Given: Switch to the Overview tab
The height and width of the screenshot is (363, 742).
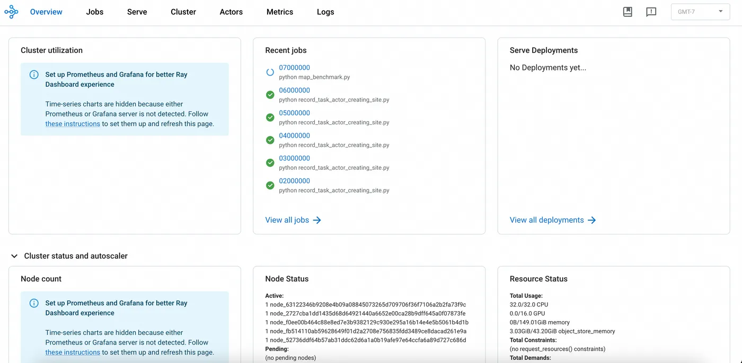Looking at the screenshot, I should pyautogui.click(x=46, y=12).
